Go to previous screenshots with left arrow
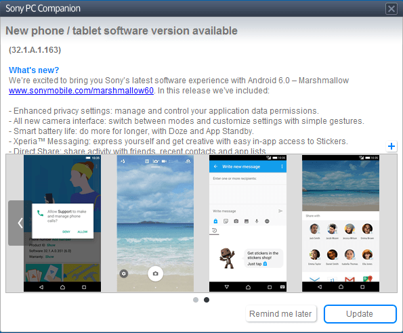 20,223
